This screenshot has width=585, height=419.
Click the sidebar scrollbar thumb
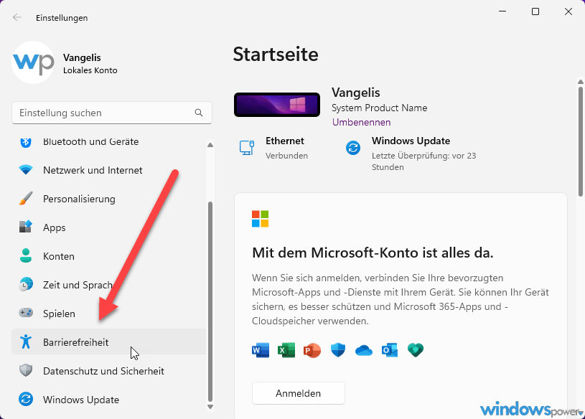[210, 301]
